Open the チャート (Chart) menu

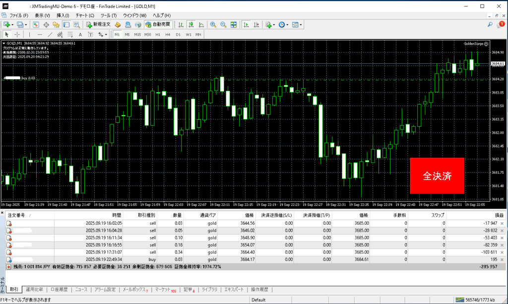(x=84, y=15)
